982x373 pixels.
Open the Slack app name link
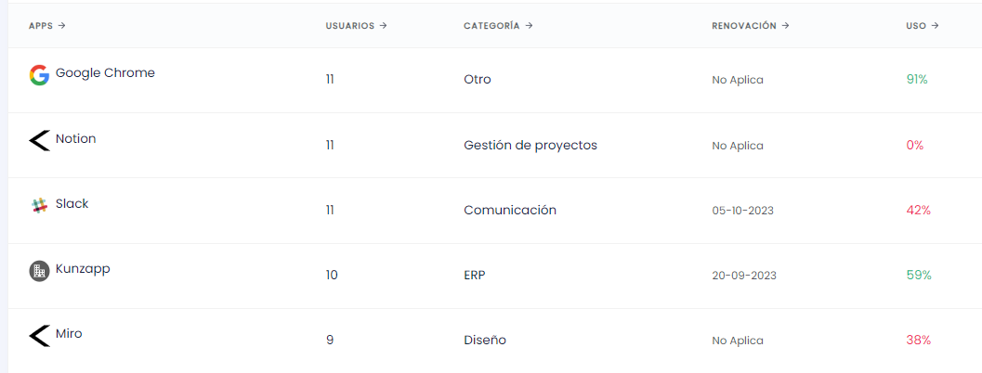pyautogui.click(x=72, y=203)
